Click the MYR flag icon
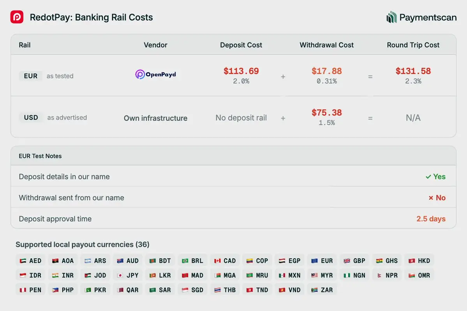Screen dimensions: 467x311 tap(314, 275)
